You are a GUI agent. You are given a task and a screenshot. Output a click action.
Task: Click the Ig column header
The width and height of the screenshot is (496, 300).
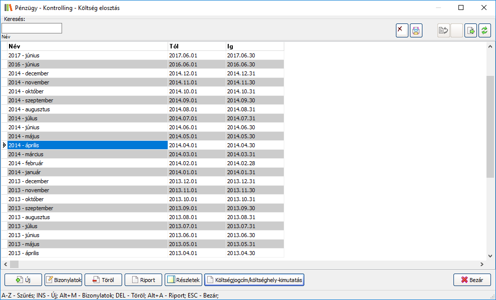coord(254,46)
